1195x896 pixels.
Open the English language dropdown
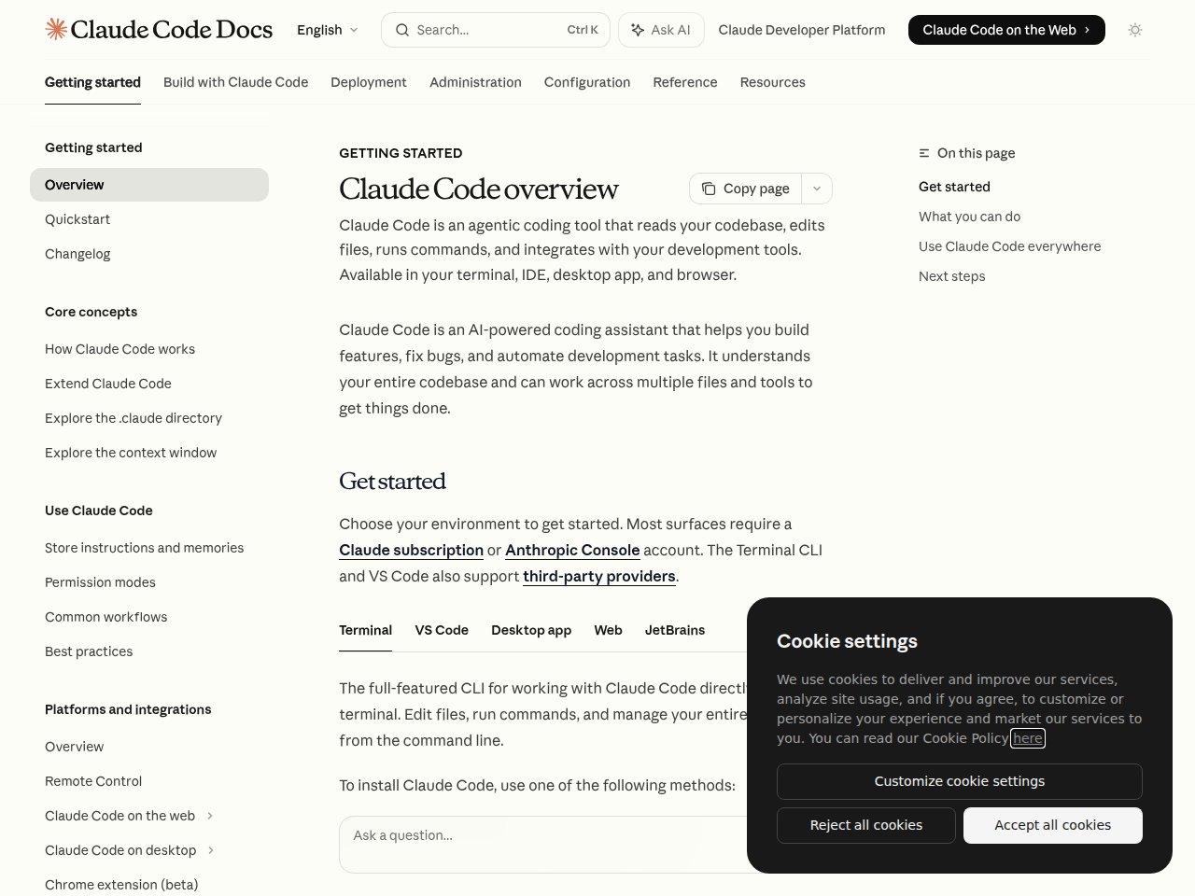click(x=326, y=30)
